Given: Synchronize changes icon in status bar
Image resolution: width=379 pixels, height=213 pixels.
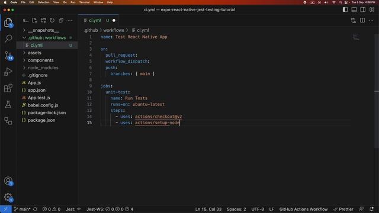Looking at the screenshot, I should pyautogui.click(x=36, y=209).
